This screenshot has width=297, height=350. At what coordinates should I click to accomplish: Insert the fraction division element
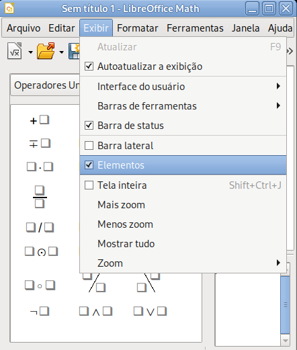click(40, 197)
